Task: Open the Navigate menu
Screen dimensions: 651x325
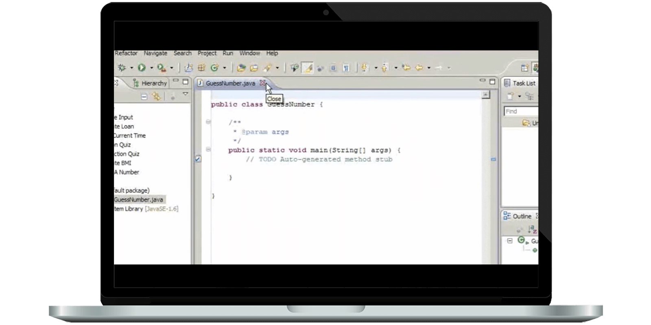Action: click(x=155, y=53)
